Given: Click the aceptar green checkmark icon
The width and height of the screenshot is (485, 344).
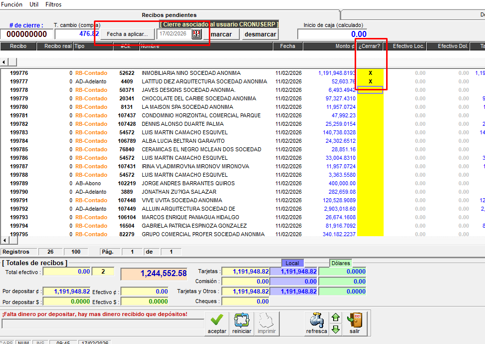Looking at the screenshot, I should 216,320.
